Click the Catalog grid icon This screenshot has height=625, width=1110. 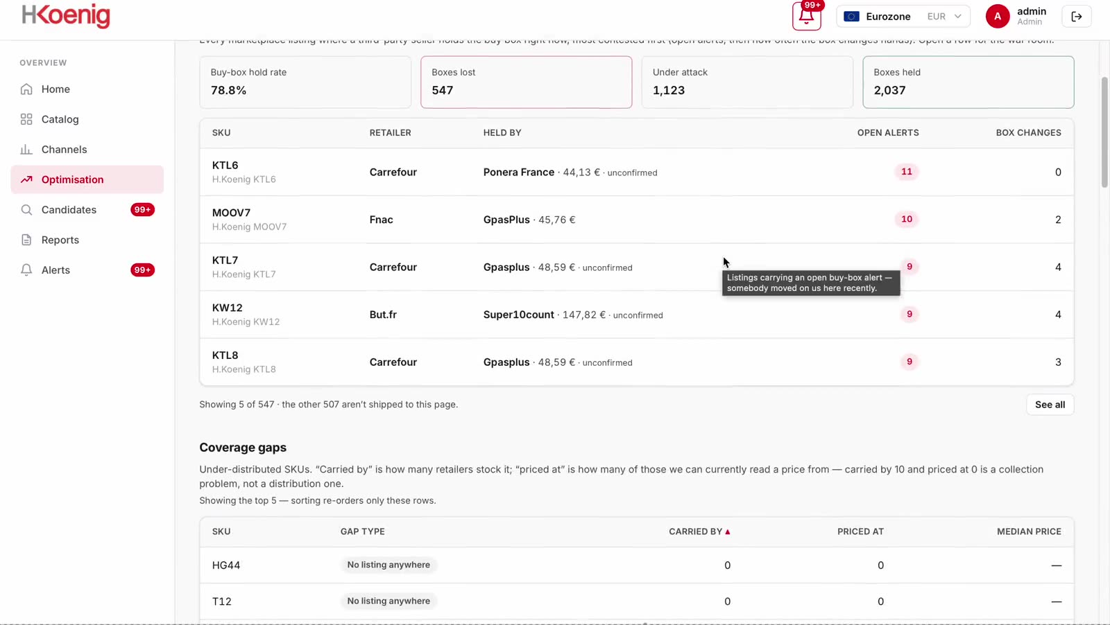(26, 119)
